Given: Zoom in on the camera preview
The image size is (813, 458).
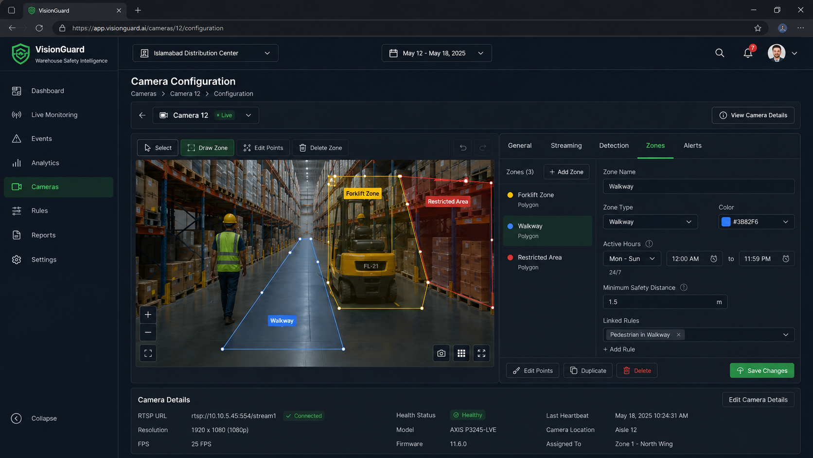Looking at the screenshot, I should click(x=148, y=314).
